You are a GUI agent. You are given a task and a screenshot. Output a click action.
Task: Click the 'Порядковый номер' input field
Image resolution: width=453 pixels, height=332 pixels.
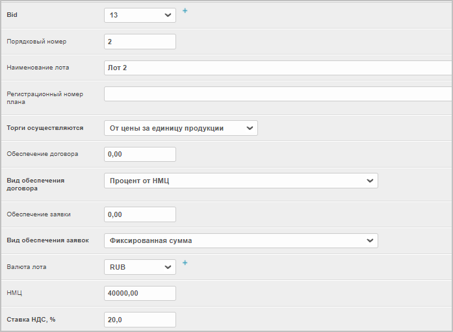(140, 42)
